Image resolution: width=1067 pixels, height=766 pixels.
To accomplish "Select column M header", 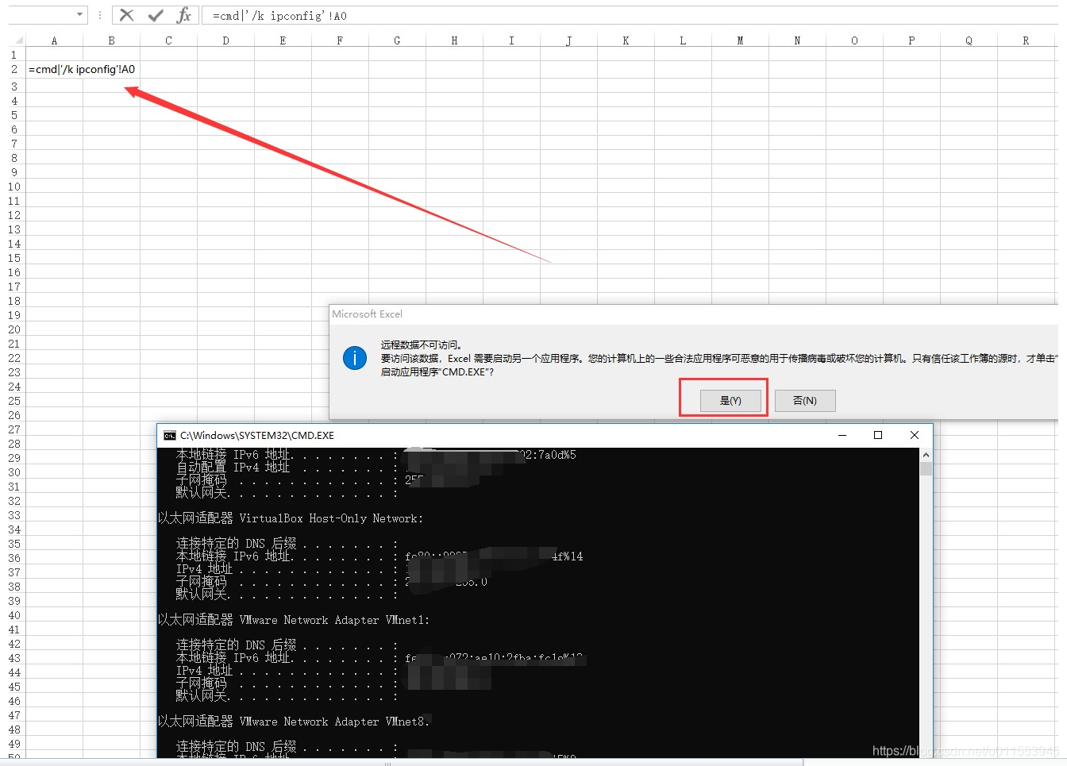I will (740, 40).
